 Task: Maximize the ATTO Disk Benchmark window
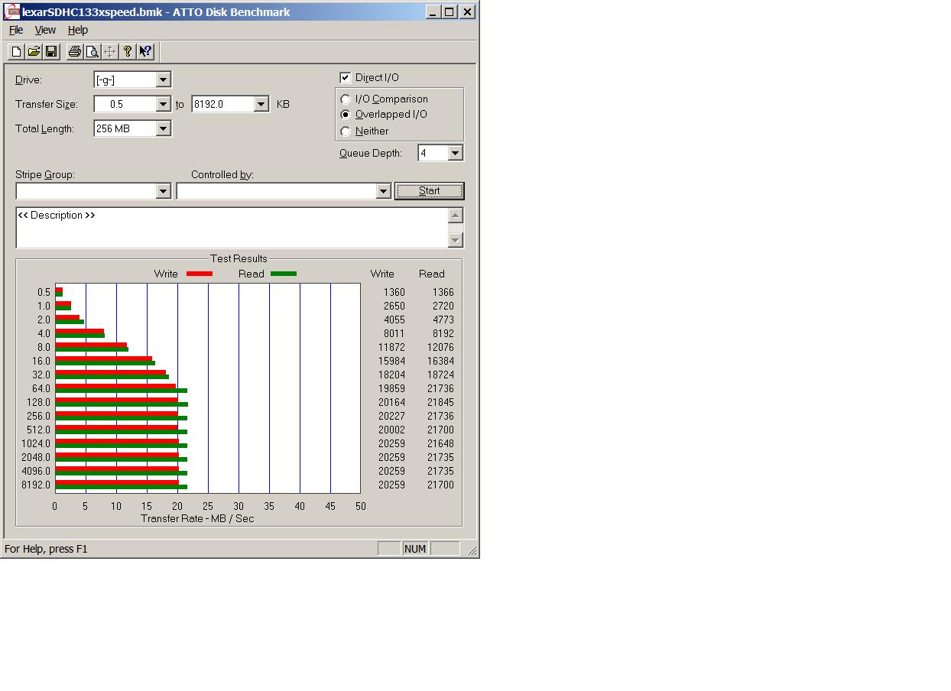[x=449, y=11]
